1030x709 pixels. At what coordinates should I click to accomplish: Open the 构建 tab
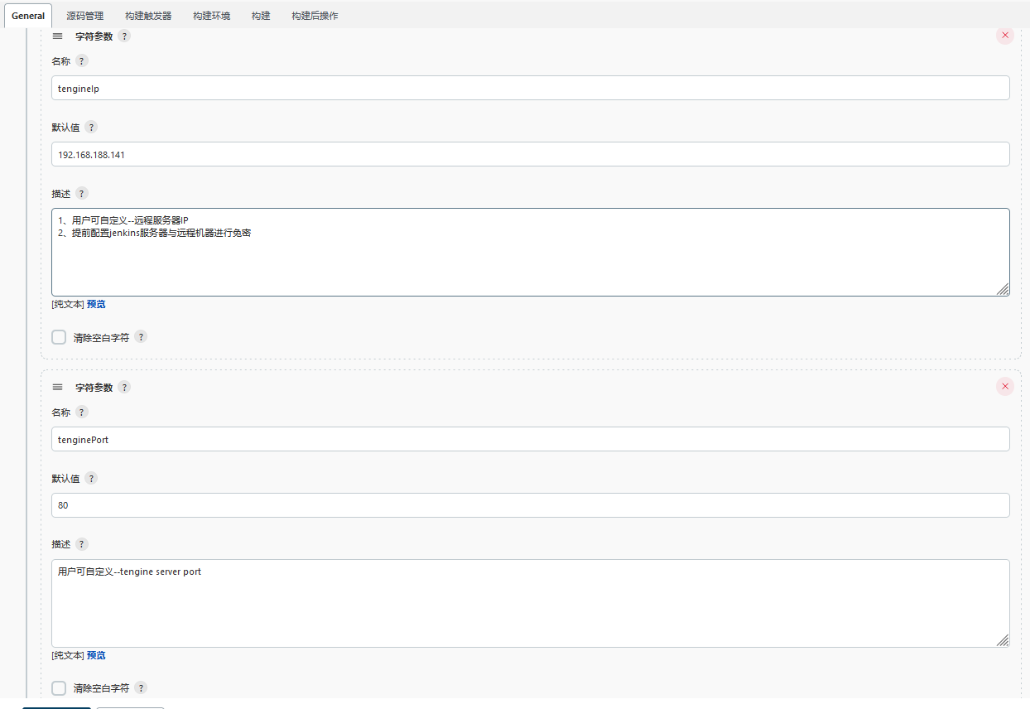tap(261, 16)
